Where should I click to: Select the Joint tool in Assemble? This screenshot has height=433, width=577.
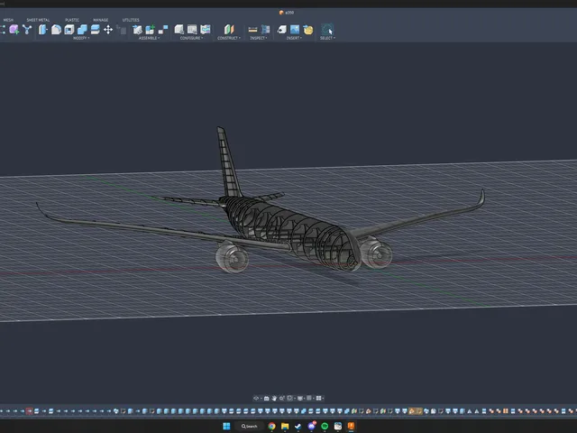163,30
